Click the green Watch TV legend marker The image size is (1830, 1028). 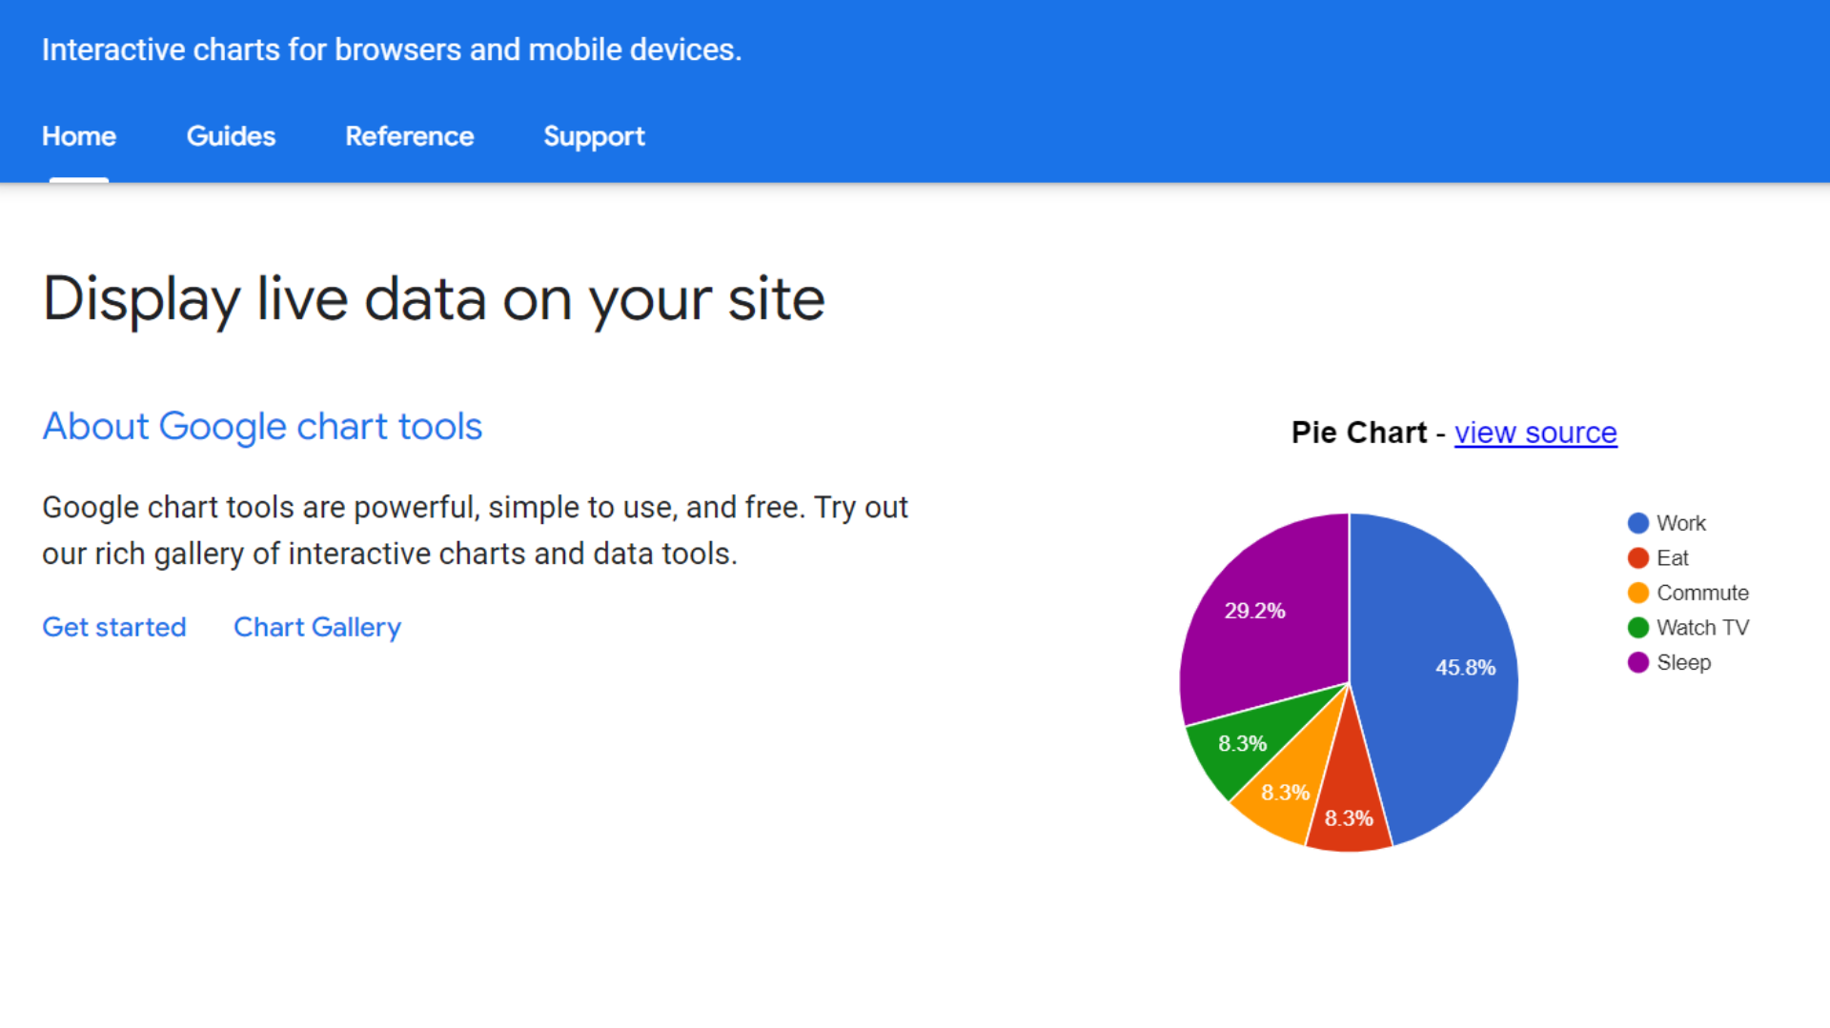[x=1637, y=627]
